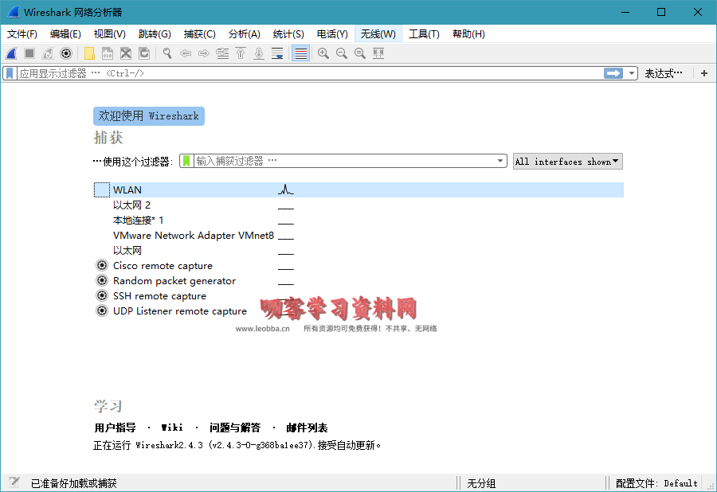Click the display filter bookmark icon

pos(10,73)
